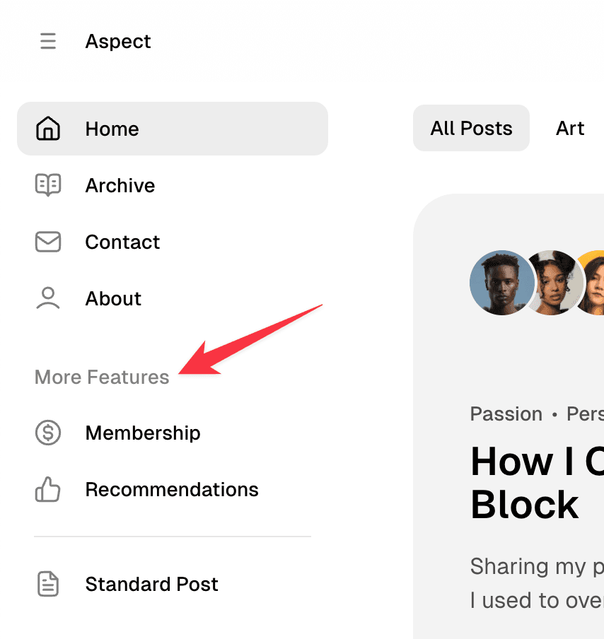Click the Aspect site title

(x=117, y=41)
